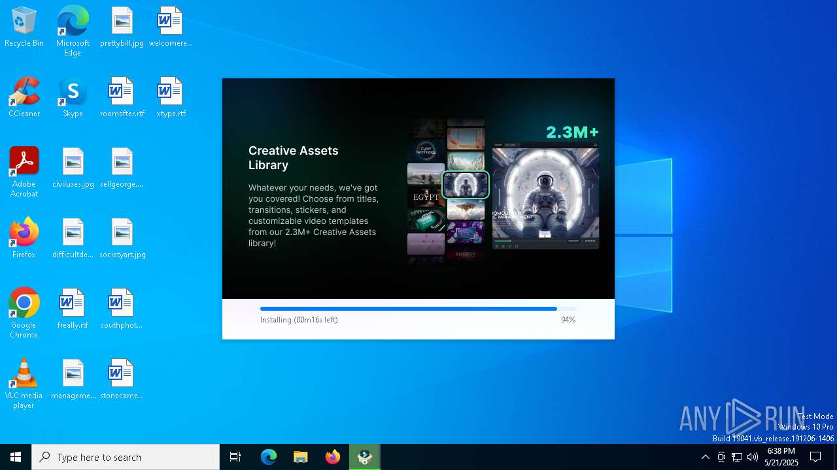Click the EGYPT template thumbnail
The width and height of the screenshot is (837, 470).
click(426, 196)
